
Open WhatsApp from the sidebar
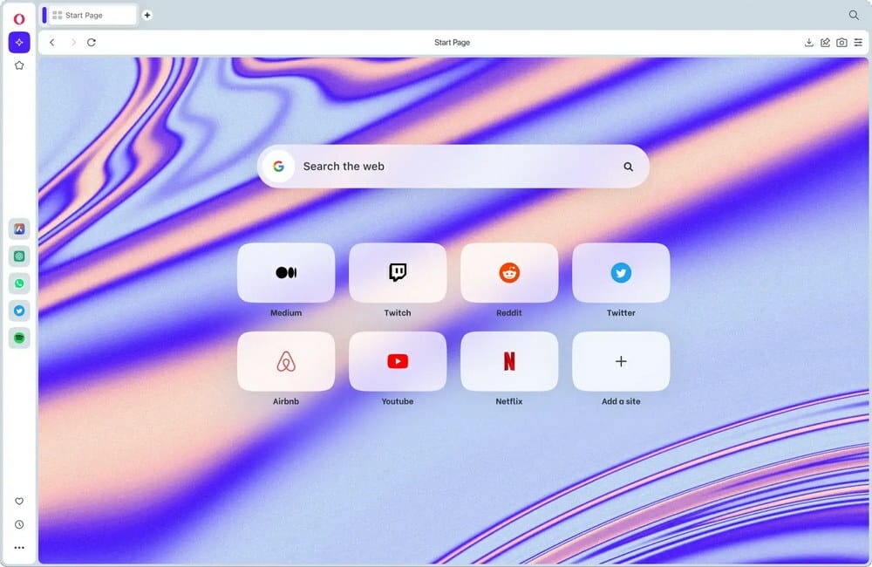(x=19, y=283)
